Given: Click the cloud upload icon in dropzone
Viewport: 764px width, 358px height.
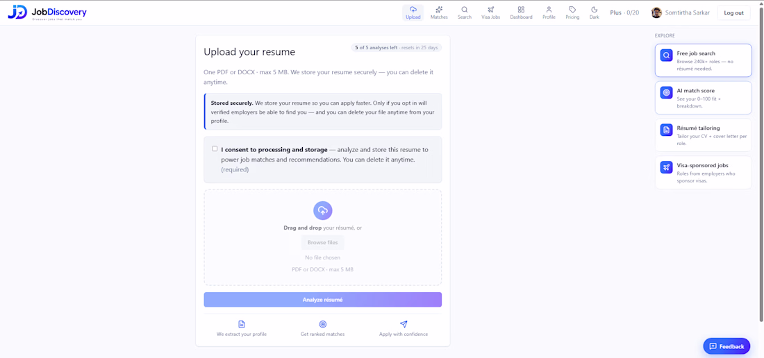Looking at the screenshot, I should (x=322, y=211).
